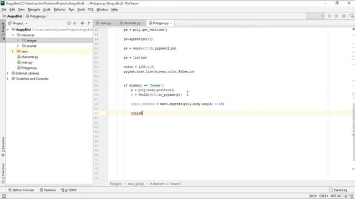355x199 pixels.
Task: Close the Polygon.py tab
Action: [x=171, y=23]
